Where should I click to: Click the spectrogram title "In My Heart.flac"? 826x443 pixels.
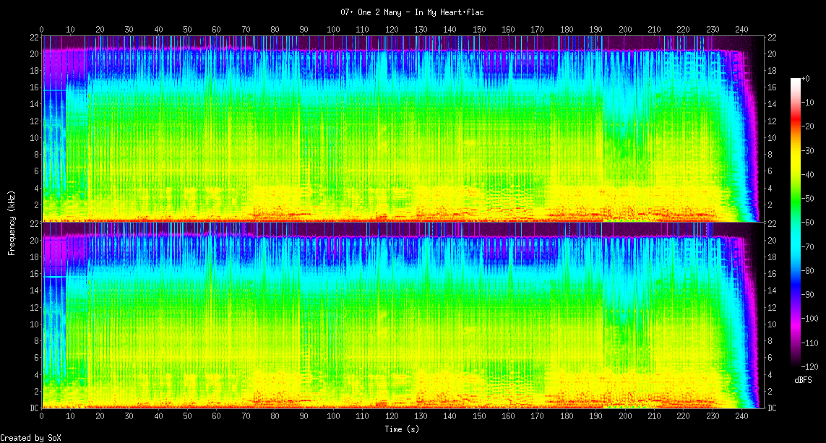(413, 12)
